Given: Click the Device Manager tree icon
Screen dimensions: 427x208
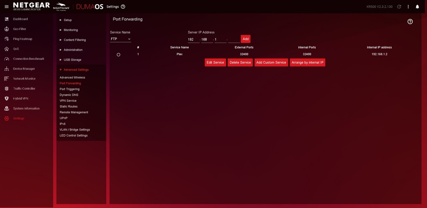Looking at the screenshot, I should click(x=6, y=69).
